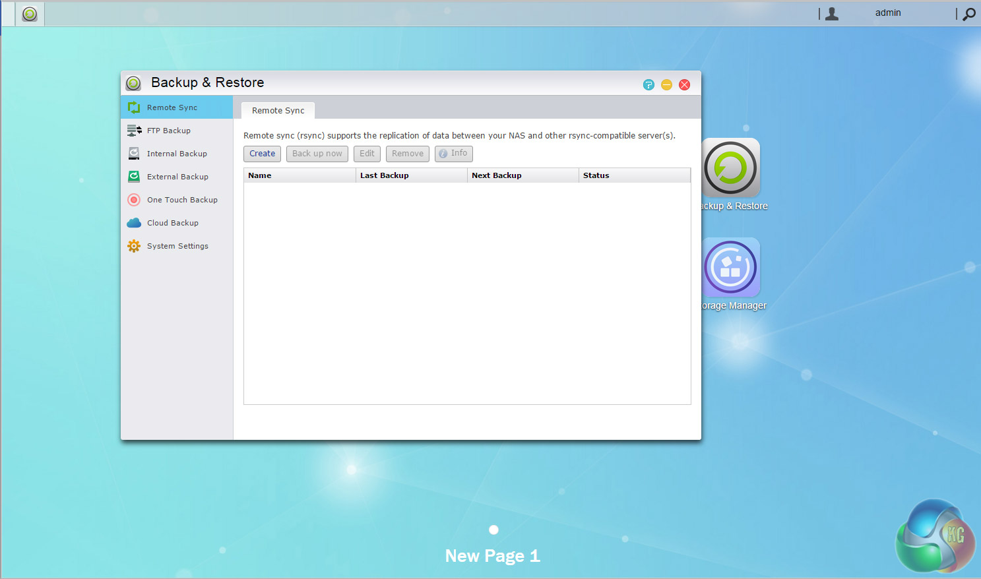Open Internal Backup section

(x=176, y=154)
